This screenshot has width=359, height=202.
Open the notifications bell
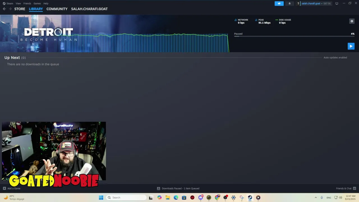pos(290,3)
